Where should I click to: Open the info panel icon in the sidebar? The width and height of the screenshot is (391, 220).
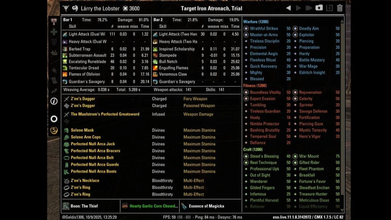click(54, 101)
